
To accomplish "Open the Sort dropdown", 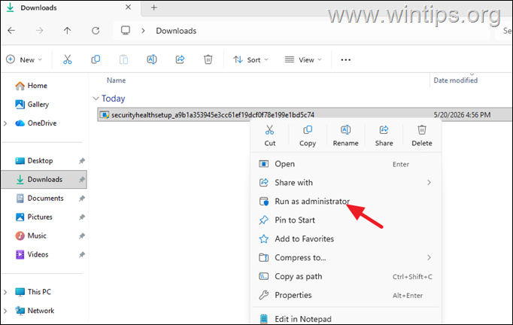I will (250, 59).
